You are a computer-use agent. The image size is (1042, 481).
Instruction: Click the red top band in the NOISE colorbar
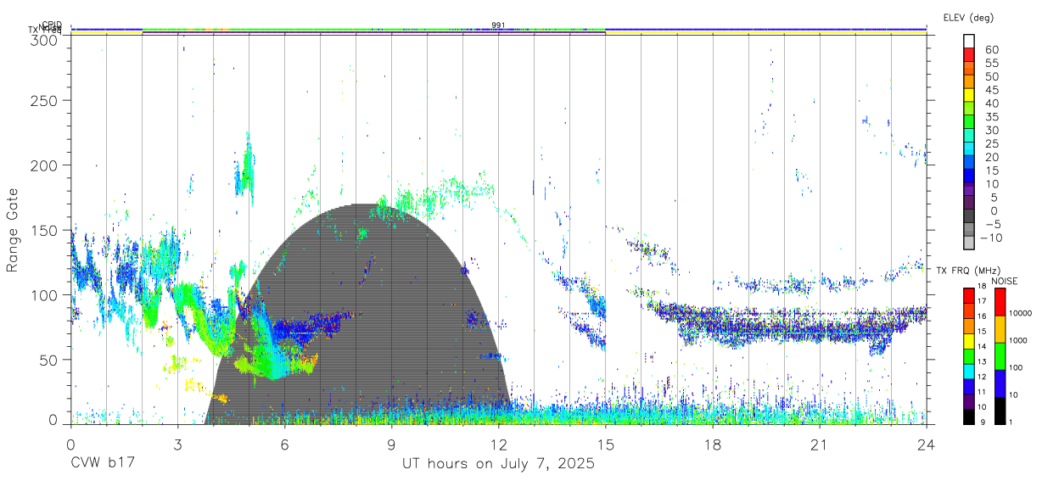(x=1000, y=301)
